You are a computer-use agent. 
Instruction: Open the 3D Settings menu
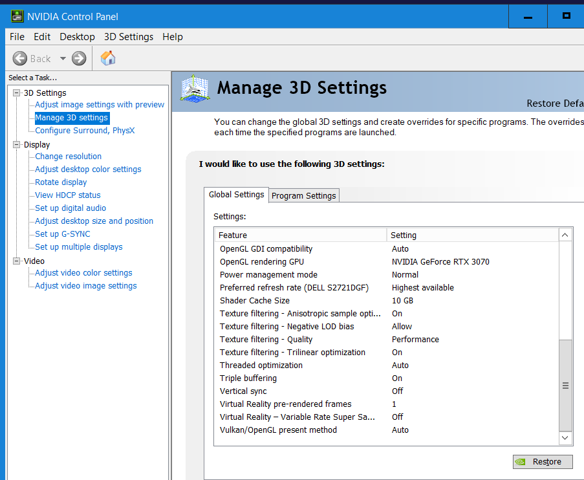(x=129, y=37)
